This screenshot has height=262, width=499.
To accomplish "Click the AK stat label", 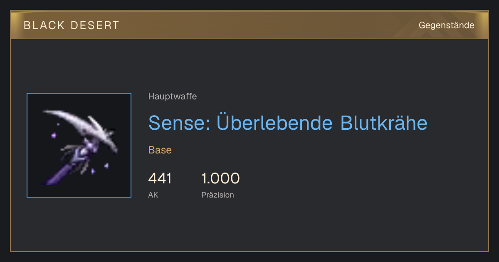I will (153, 195).
